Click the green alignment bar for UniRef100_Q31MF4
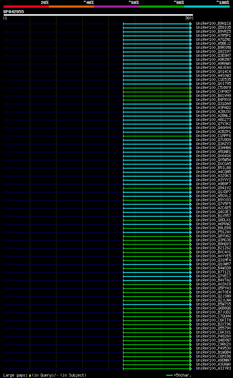 [x=157, y=260]
